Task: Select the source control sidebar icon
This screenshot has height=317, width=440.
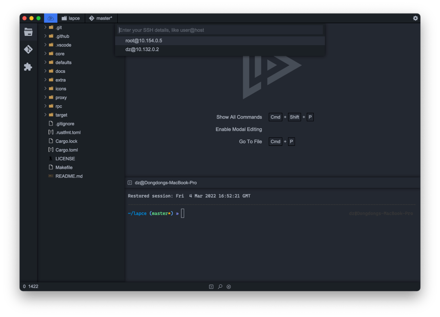Action: point(28,49)
